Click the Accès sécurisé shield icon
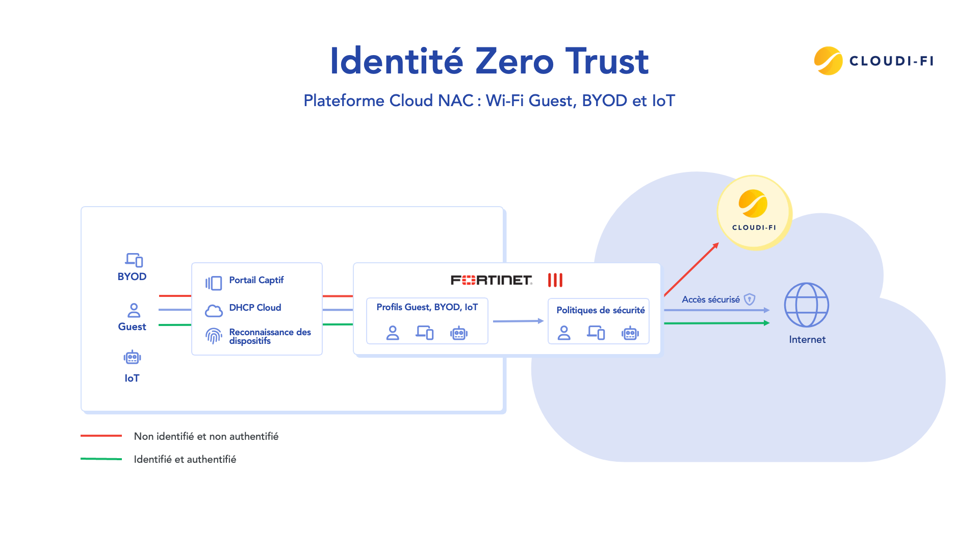This screenshot has width=979, height=551. coord(750,299)
